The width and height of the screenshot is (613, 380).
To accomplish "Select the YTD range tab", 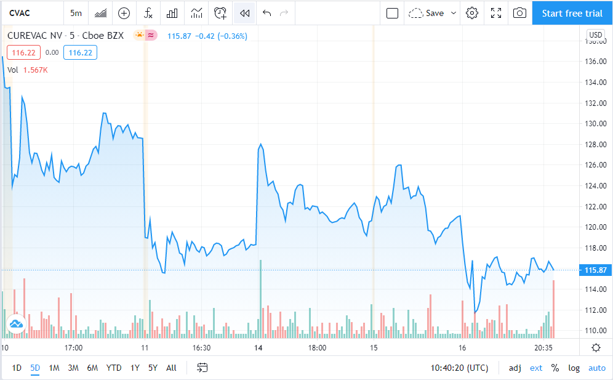I will [x=114, y=368].
